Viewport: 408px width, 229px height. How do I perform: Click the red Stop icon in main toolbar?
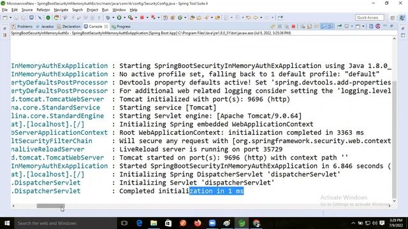click(142, 18)
